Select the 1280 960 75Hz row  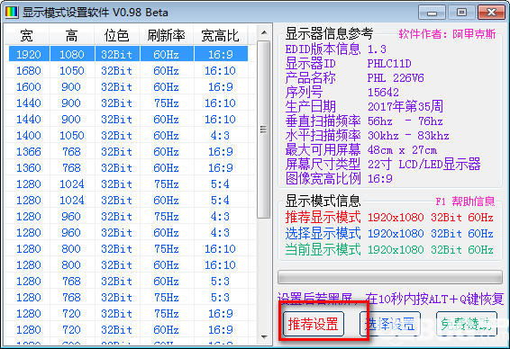[x=128, y=216]
